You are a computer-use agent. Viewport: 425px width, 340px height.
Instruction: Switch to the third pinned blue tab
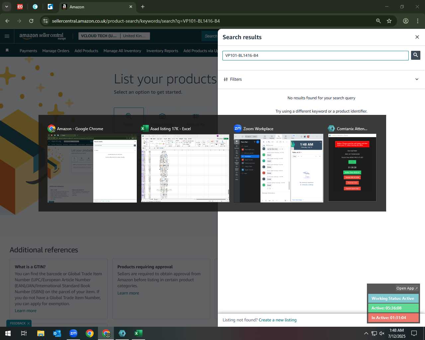[x=50, y=7]
